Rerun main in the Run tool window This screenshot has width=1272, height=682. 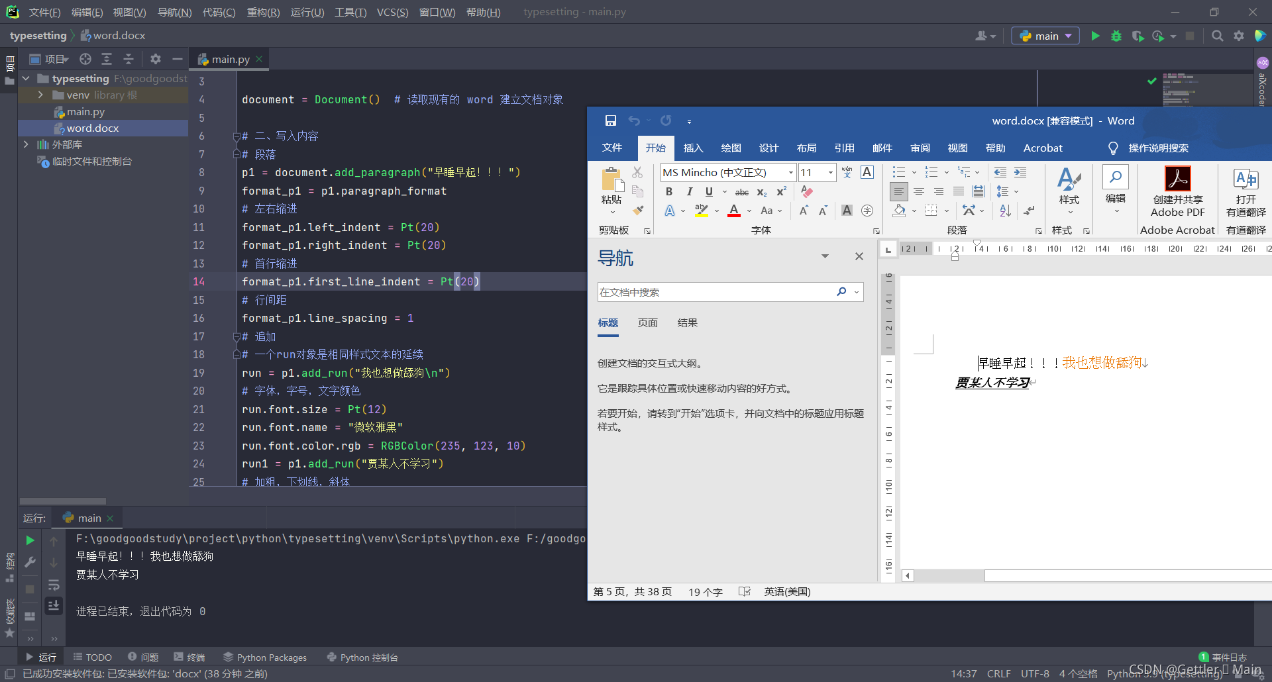point(30,540)
